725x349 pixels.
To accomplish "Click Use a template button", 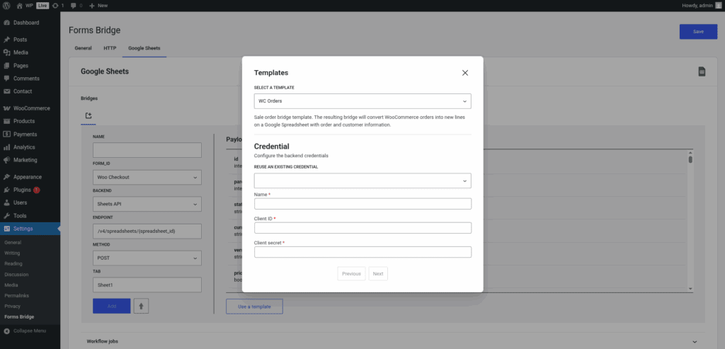I will 254,307.
